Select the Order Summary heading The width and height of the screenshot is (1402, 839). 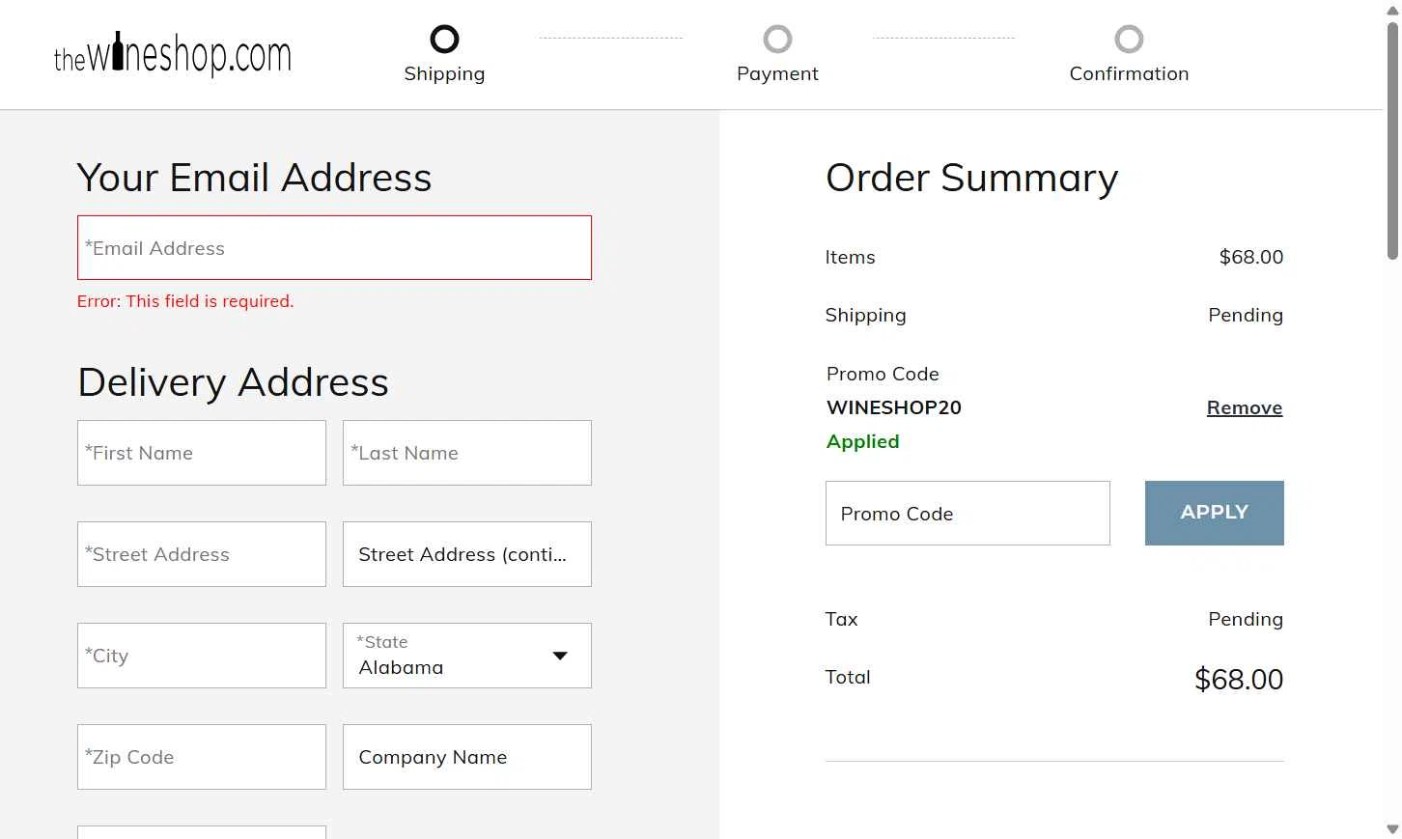pyautogui.click(x=972, y=178)
